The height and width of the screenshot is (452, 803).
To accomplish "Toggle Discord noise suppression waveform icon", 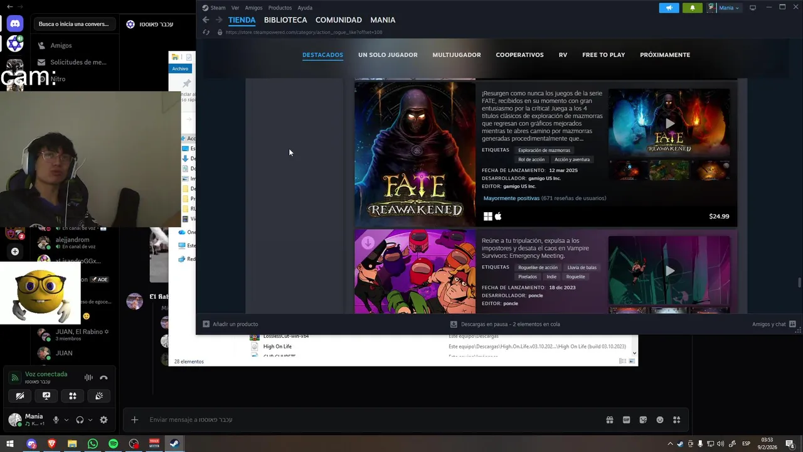I will click(88, 377).
